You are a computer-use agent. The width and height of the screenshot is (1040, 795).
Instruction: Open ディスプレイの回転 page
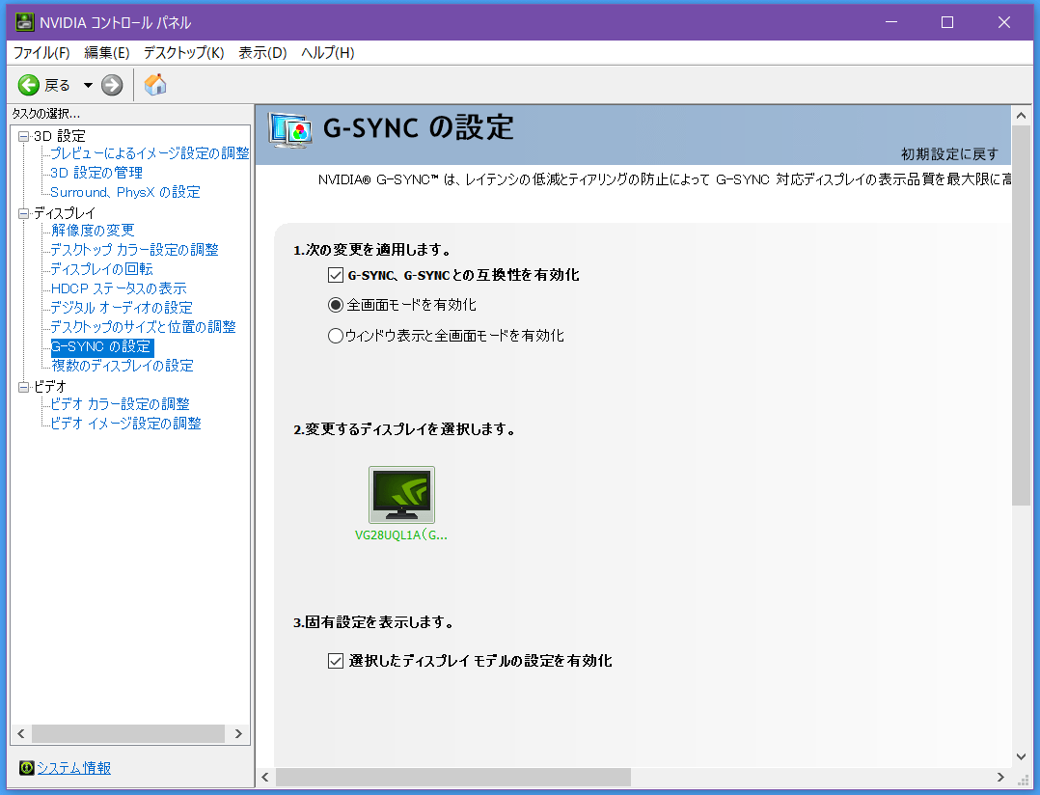[101, 268]
